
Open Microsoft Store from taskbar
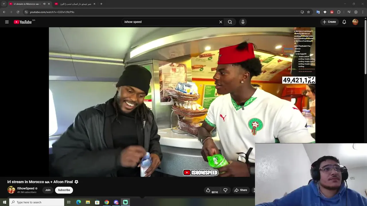coord(97,202)
